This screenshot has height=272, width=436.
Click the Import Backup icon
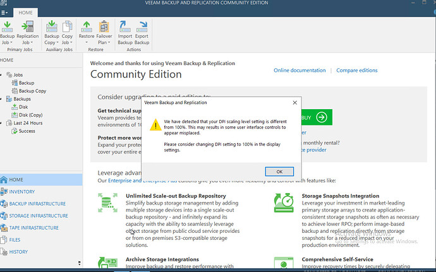pos(125,28)
